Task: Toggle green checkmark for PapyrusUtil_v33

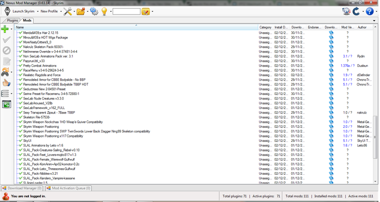Action: (21, 61)
